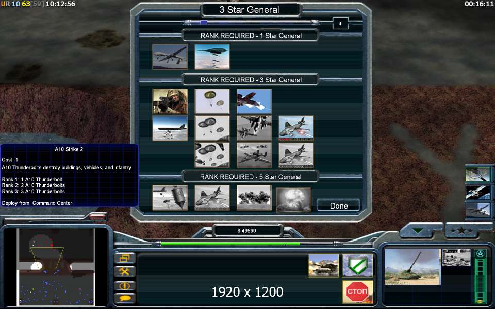
Task: Click the overlapping windows icon button
Action: pos(125,258)
